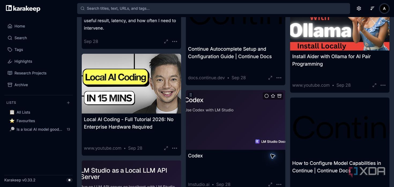Open settings via the gear icon

[359, 9]
